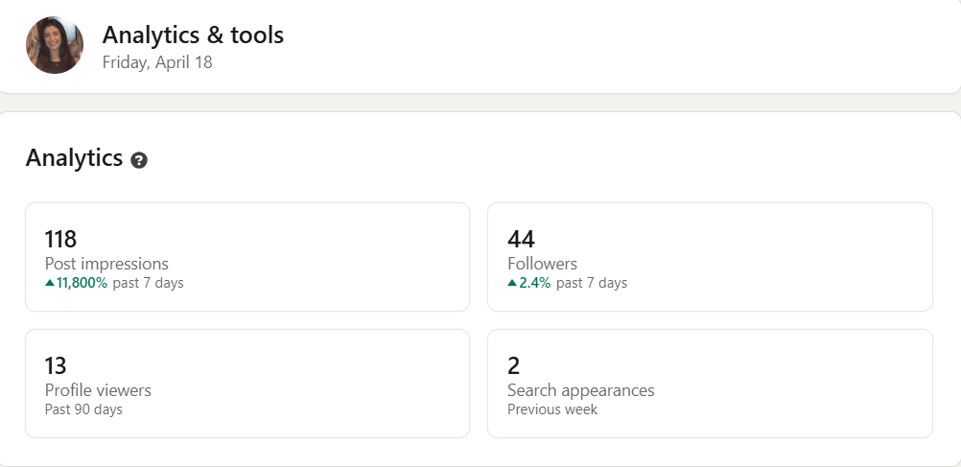Open the Post impressions label link
The width and height of the screenshot is (961, 467).
[x=106, y=264]
